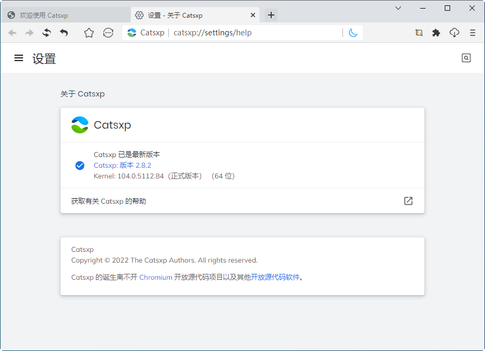Switch to the 欢迎使用 Catsxp tab
The height and width of the screenshot is (351, 485).
tap(66, 15)
